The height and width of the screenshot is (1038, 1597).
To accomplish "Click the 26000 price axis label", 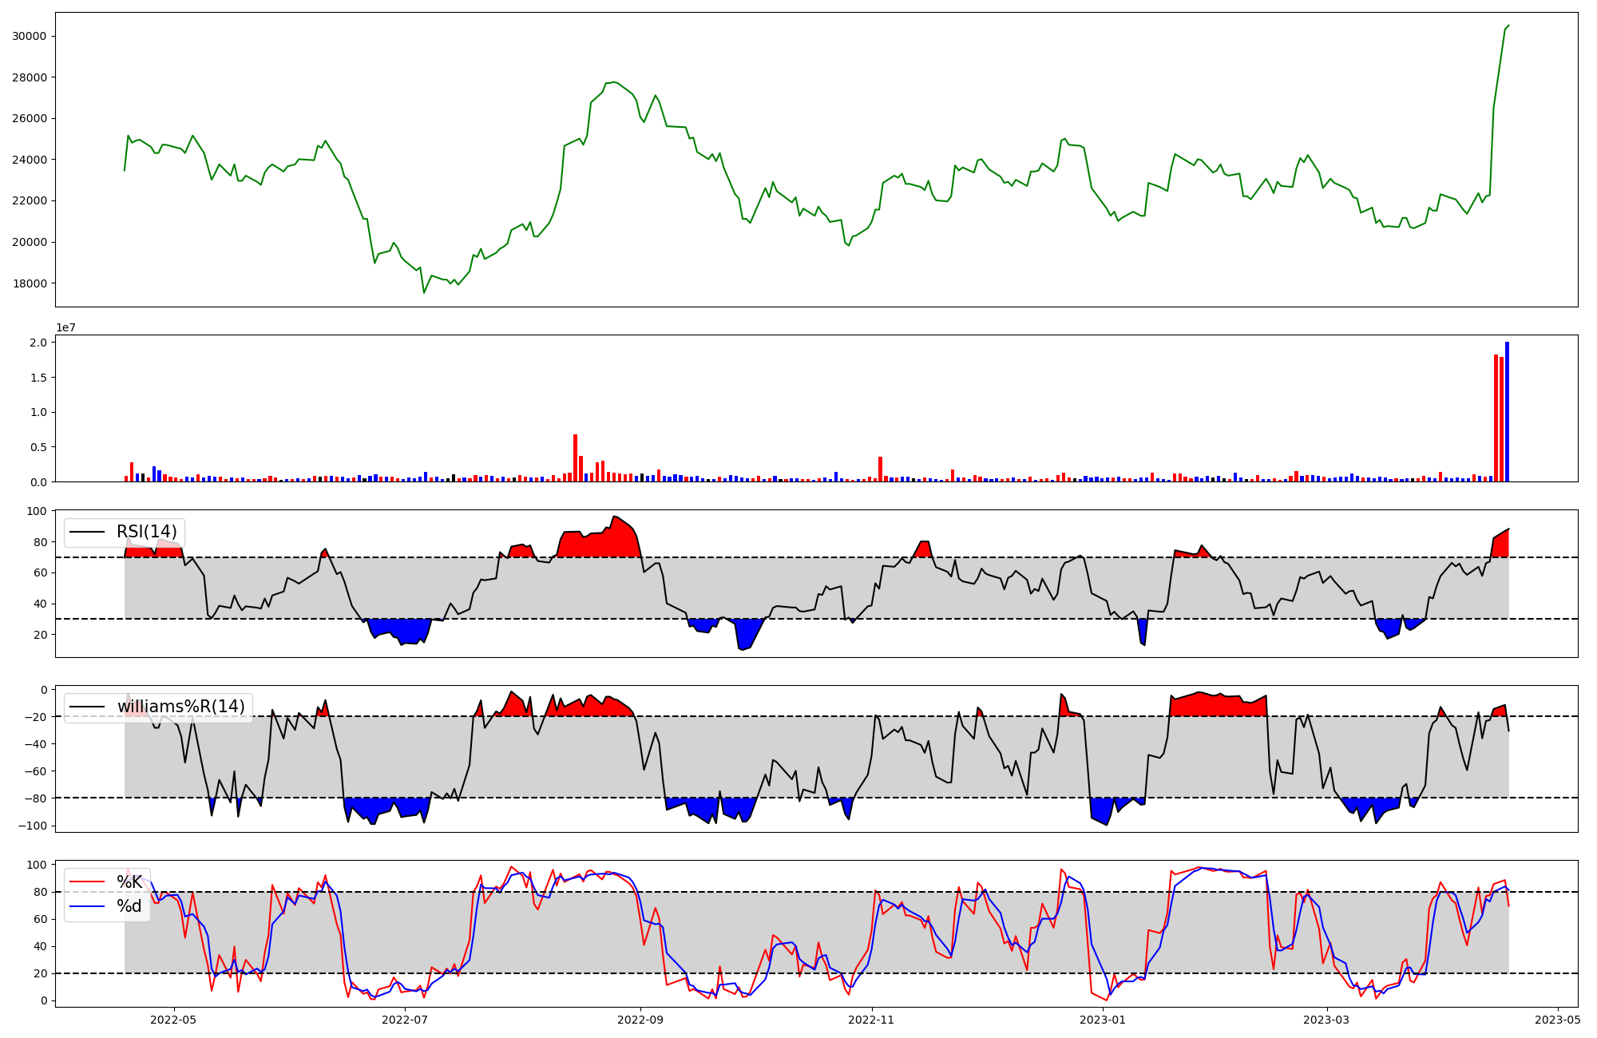I will coord(30,118).
